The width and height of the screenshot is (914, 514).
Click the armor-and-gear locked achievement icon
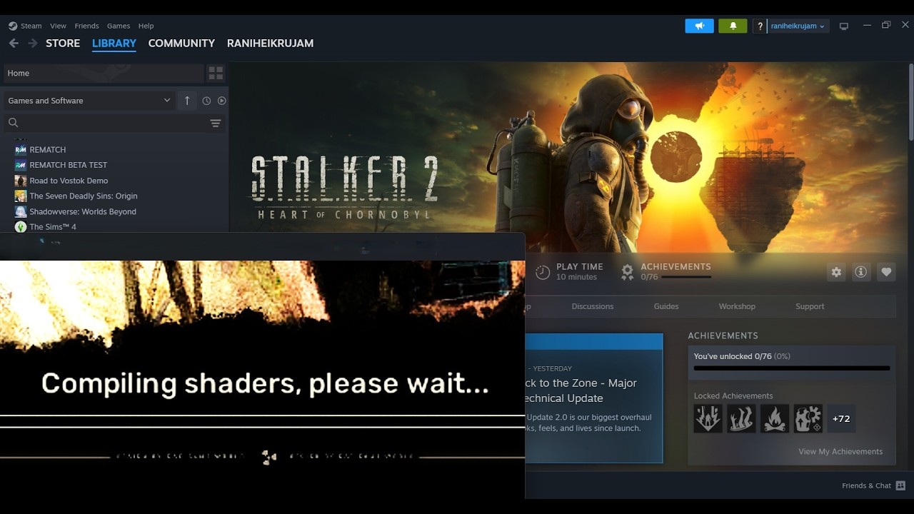click(x=808, y=419)
